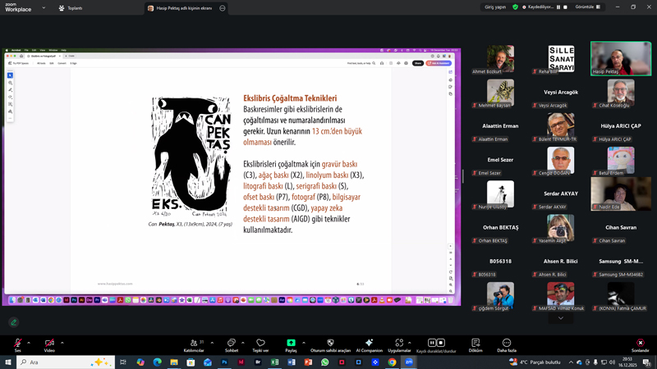Open the Daha fazla menu
Screen dimensions: 657x369
point(507,343)
